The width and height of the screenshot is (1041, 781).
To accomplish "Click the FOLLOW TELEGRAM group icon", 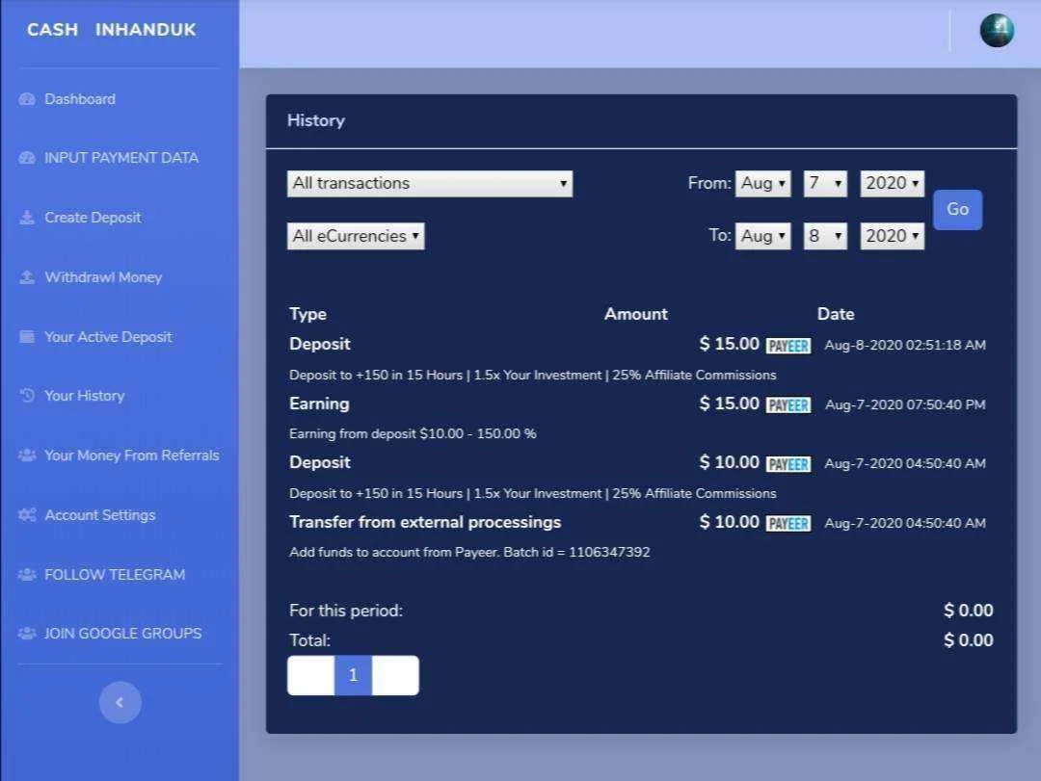I will coord(27,574).
